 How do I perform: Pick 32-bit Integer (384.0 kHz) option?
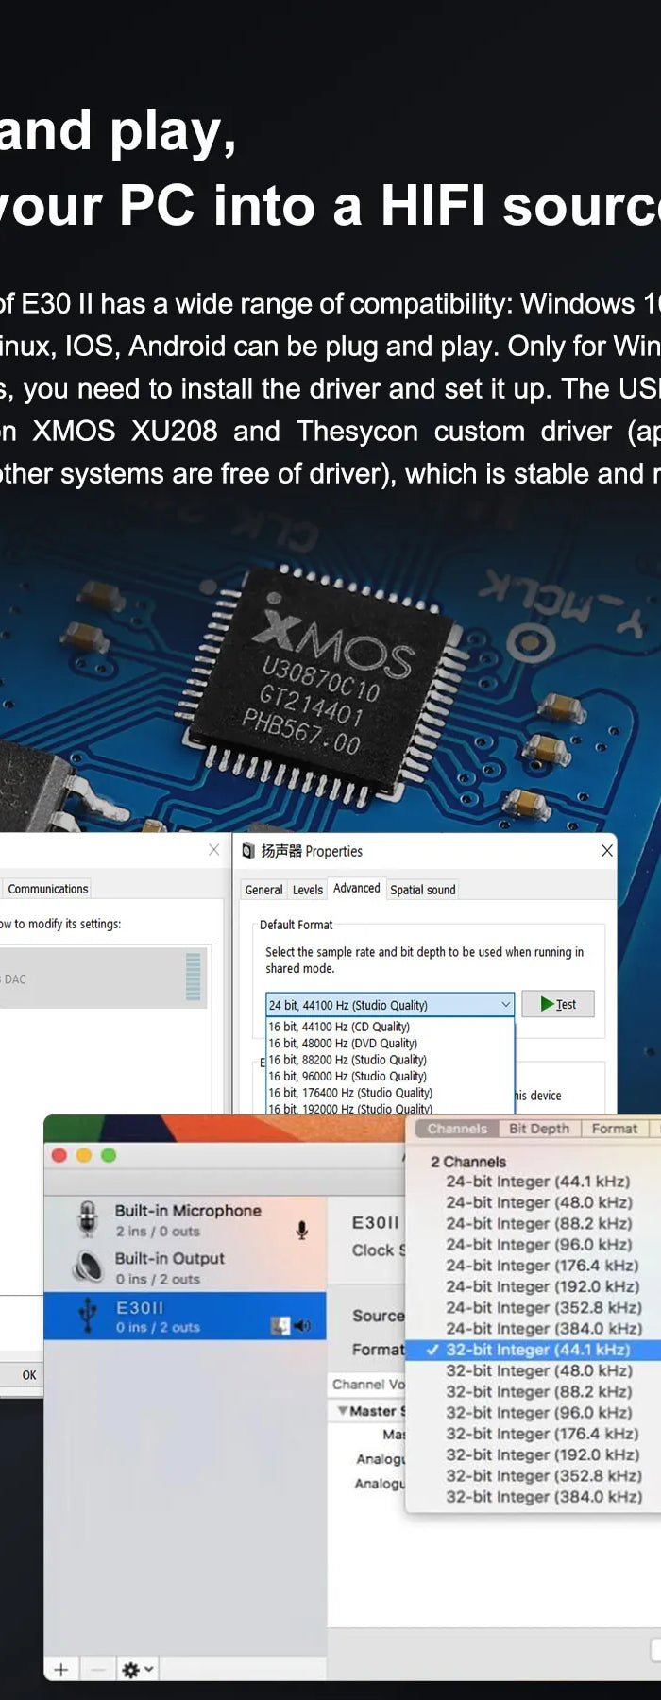coord(543,1497)
